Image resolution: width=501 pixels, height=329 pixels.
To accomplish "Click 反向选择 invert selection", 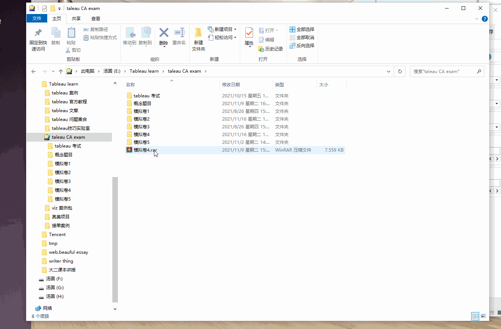I will [x=302, y=46].
